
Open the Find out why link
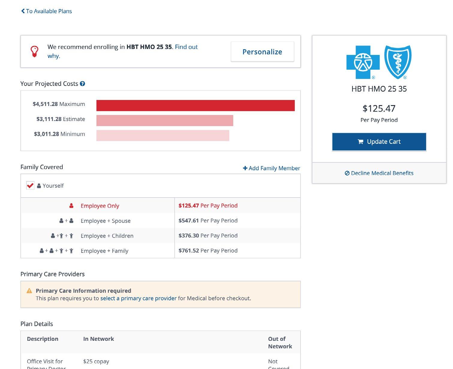[x=123, y=51]
